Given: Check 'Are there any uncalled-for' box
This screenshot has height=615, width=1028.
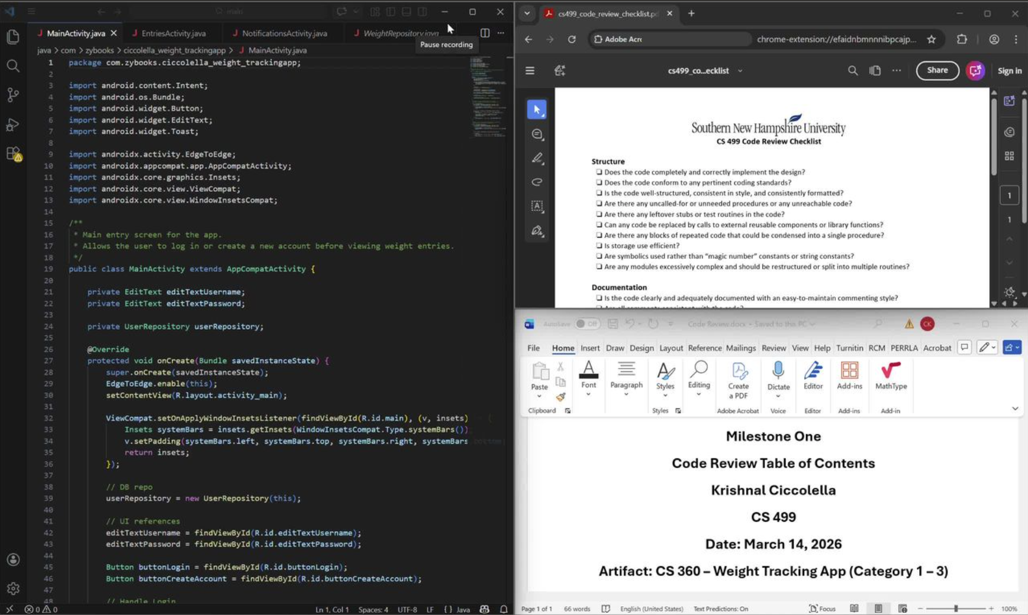Looking at the screenshot, I should [599, 204].
